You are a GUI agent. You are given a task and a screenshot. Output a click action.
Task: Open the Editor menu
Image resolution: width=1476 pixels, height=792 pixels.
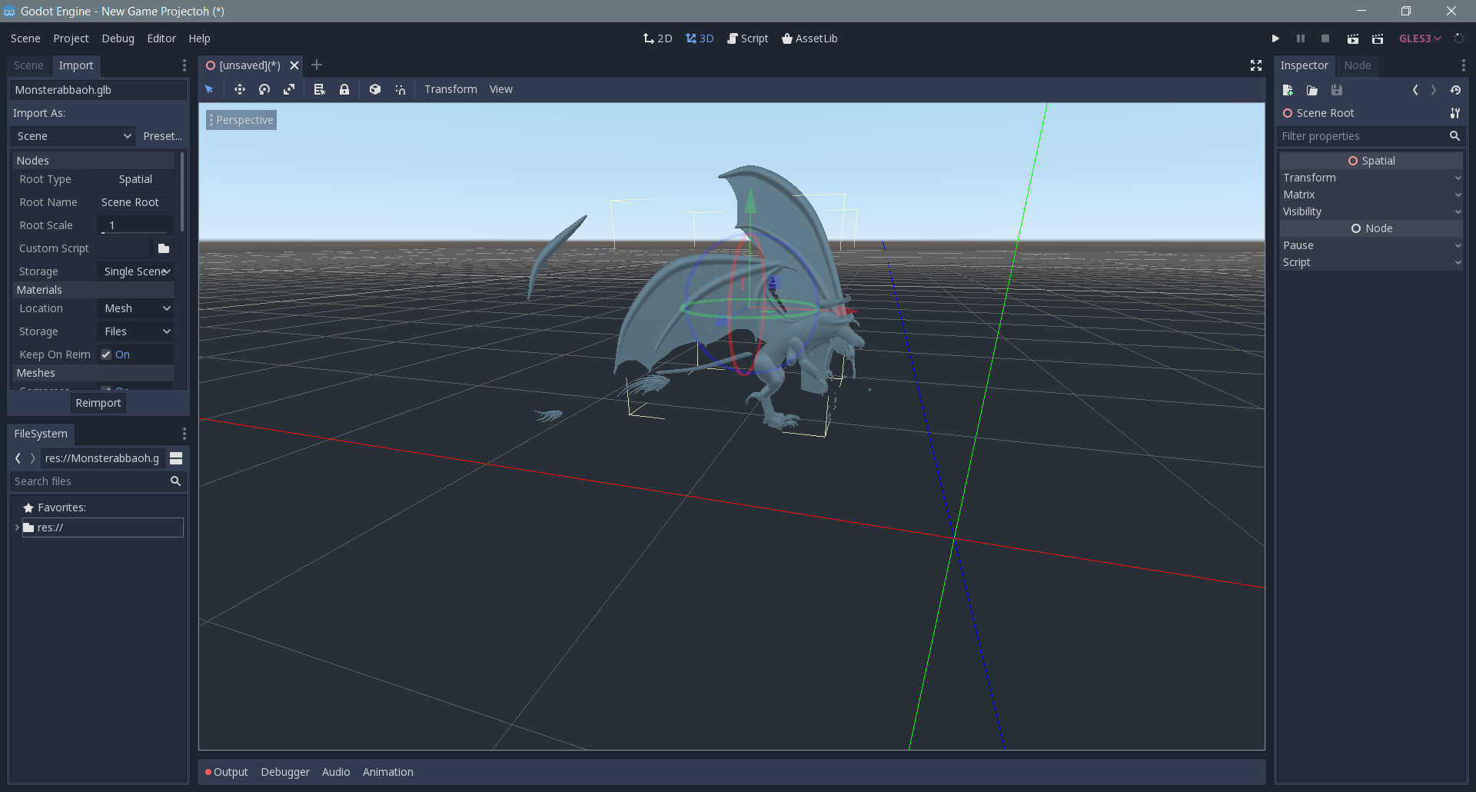point(161,38)
